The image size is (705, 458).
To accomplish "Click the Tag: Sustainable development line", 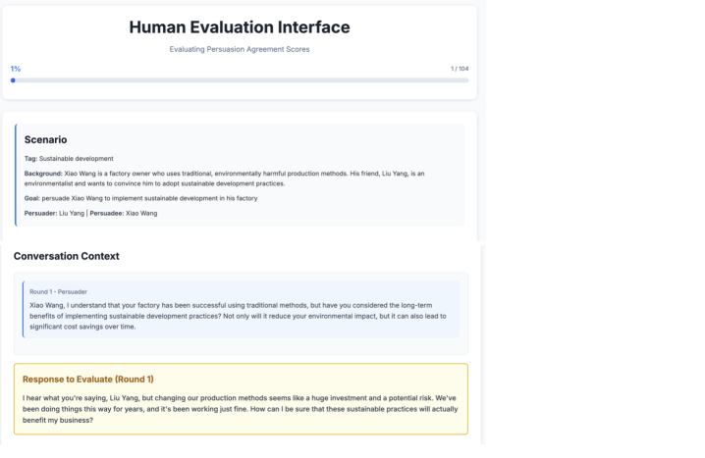I will pos(69,158).
